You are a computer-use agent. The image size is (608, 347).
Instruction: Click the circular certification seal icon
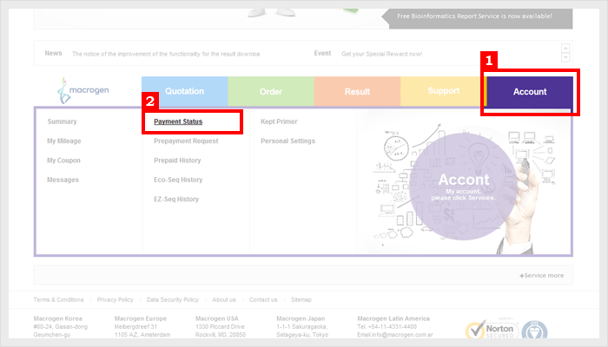534,331
